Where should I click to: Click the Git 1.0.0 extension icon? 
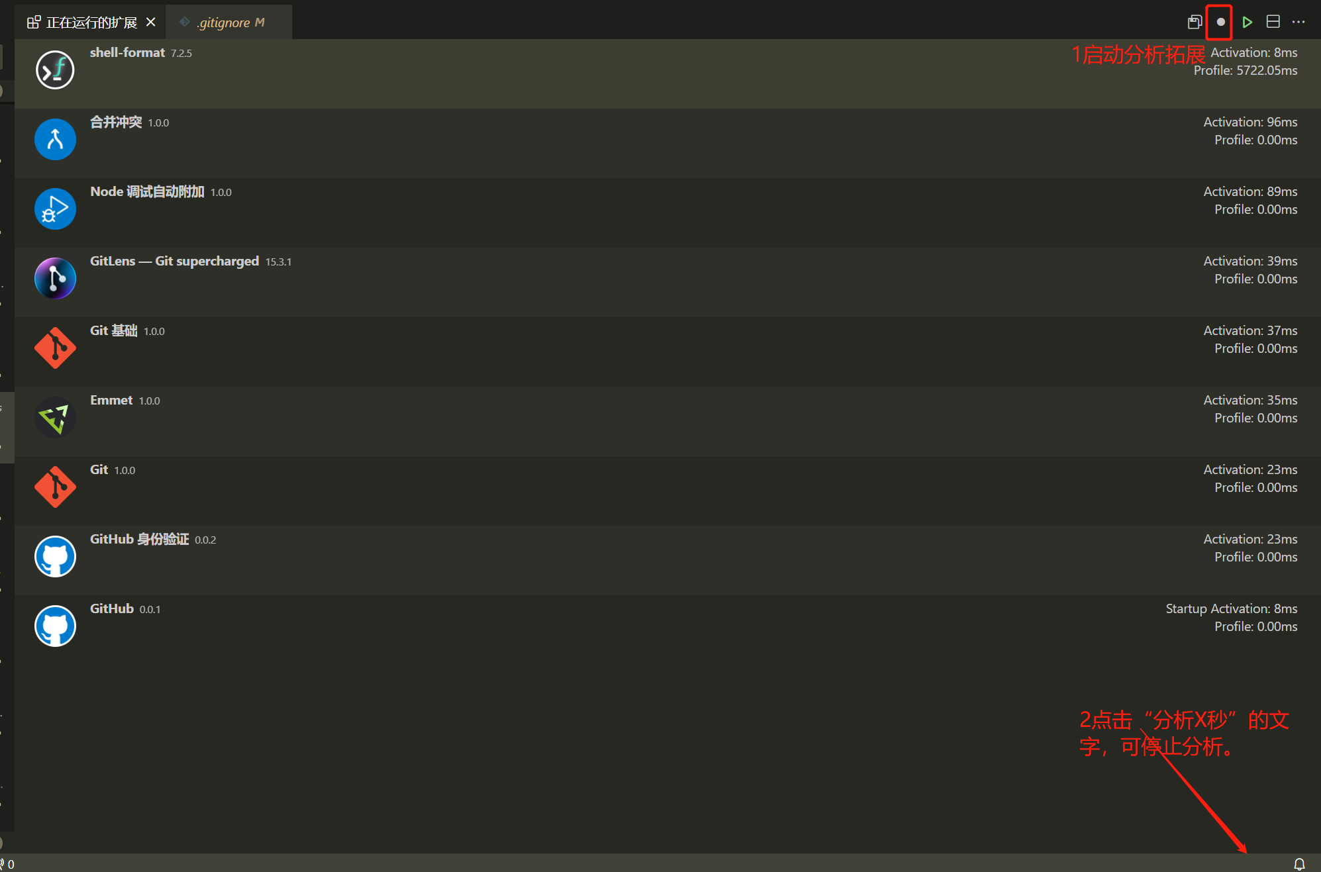tap(55, 487)
